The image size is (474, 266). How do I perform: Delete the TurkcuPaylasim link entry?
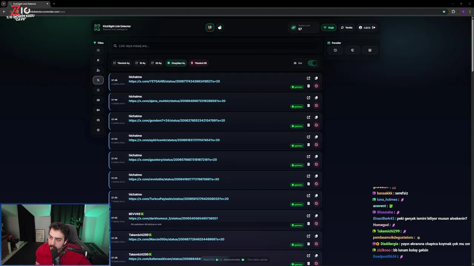pos(308,204)
